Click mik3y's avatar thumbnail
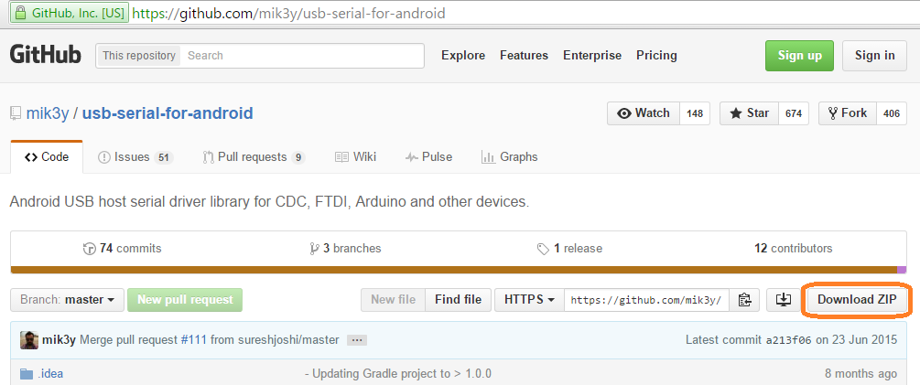Image resolution: width=920 pixels, height=385 pixels. (x=29, y=339)
